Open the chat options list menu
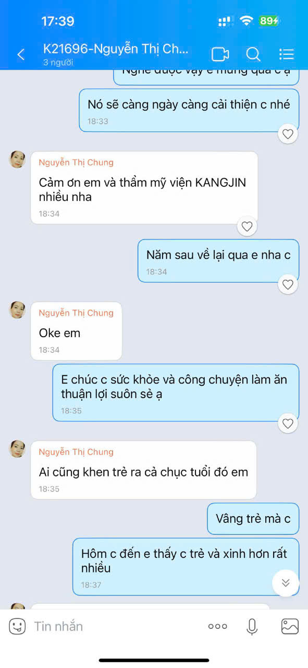Image resolution: width=308 pixels, height=668 pixels. pyautogui.click(x=287, y=54)
